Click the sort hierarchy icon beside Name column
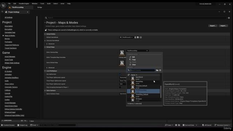Image resolution: width=233 pixels, height=131 pixels. [x=129, y=75]
